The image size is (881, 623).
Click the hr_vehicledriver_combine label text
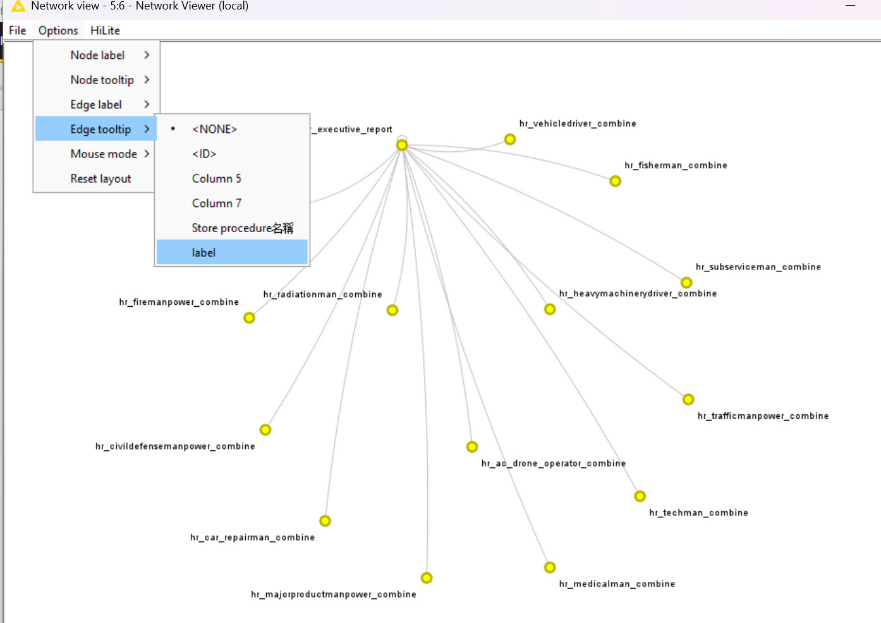click(x=578, y=123)
